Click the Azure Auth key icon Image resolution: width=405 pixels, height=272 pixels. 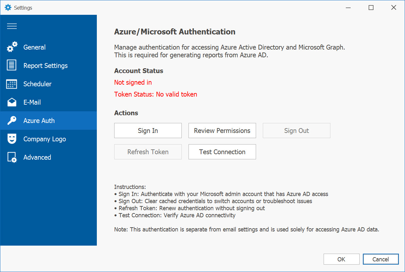pyautogui.click(x=12, y=121)
